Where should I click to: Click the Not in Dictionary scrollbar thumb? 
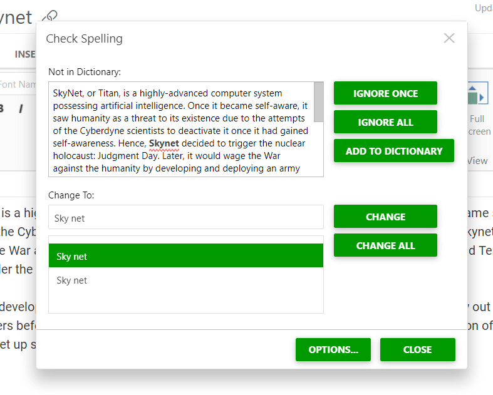pos(318,102)
